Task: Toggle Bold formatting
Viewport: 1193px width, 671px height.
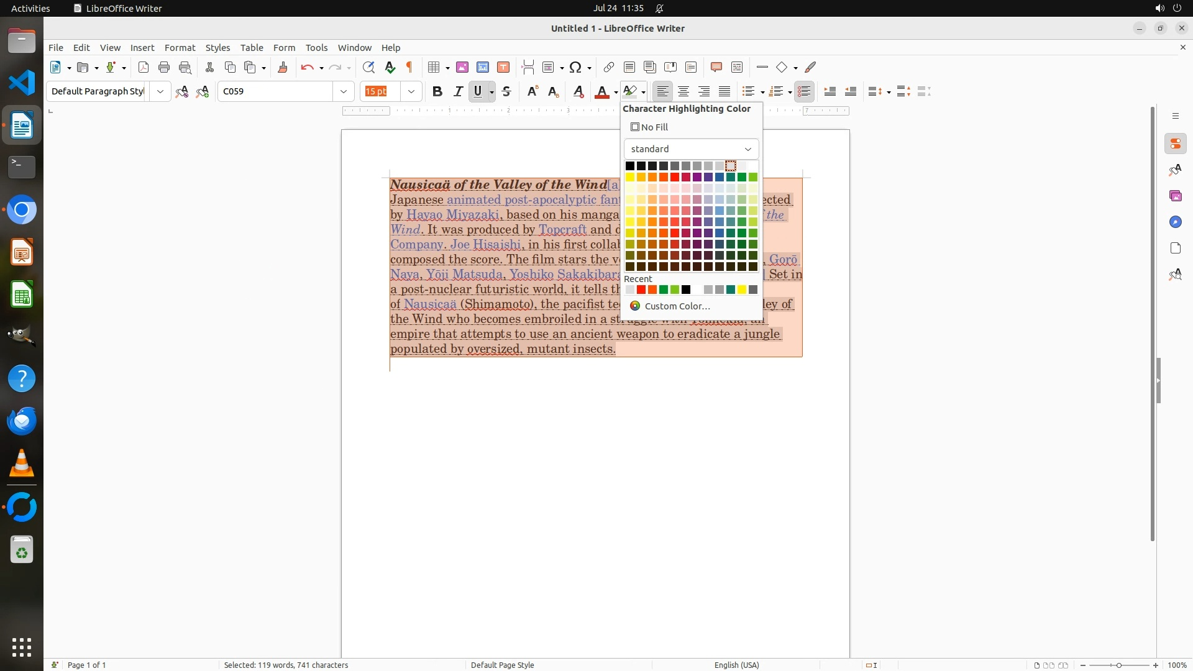Action: tap(437, 92)
